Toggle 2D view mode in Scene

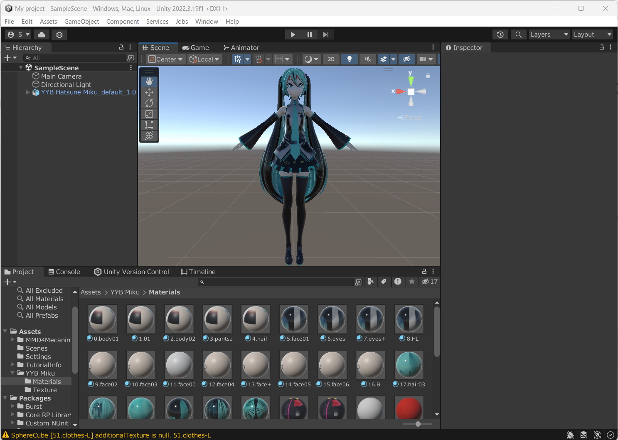331,59
